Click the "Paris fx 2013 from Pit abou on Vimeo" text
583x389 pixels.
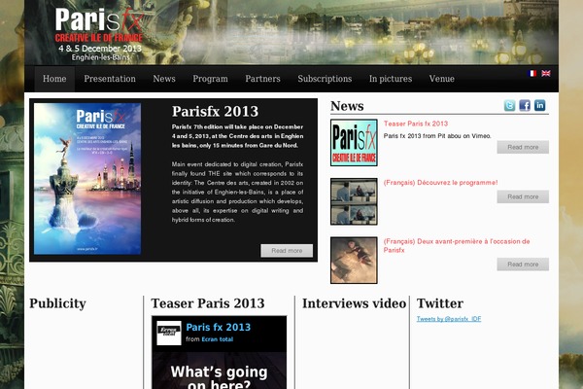pyautogui.click(x=437, y=136)
